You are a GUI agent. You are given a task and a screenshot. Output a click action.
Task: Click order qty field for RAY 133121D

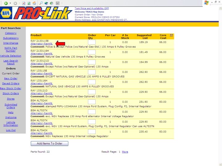tap(92, 92)
